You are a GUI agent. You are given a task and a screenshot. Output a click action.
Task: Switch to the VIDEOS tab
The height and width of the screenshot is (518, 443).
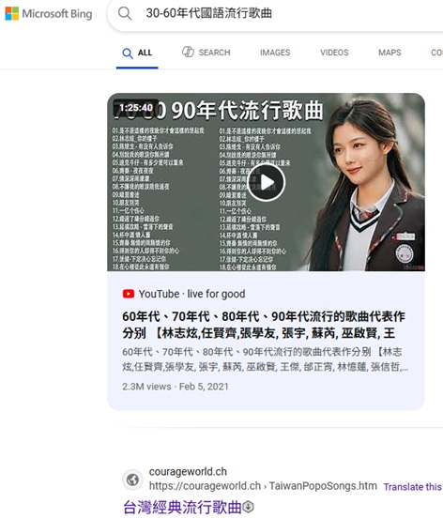click(334, 53)
